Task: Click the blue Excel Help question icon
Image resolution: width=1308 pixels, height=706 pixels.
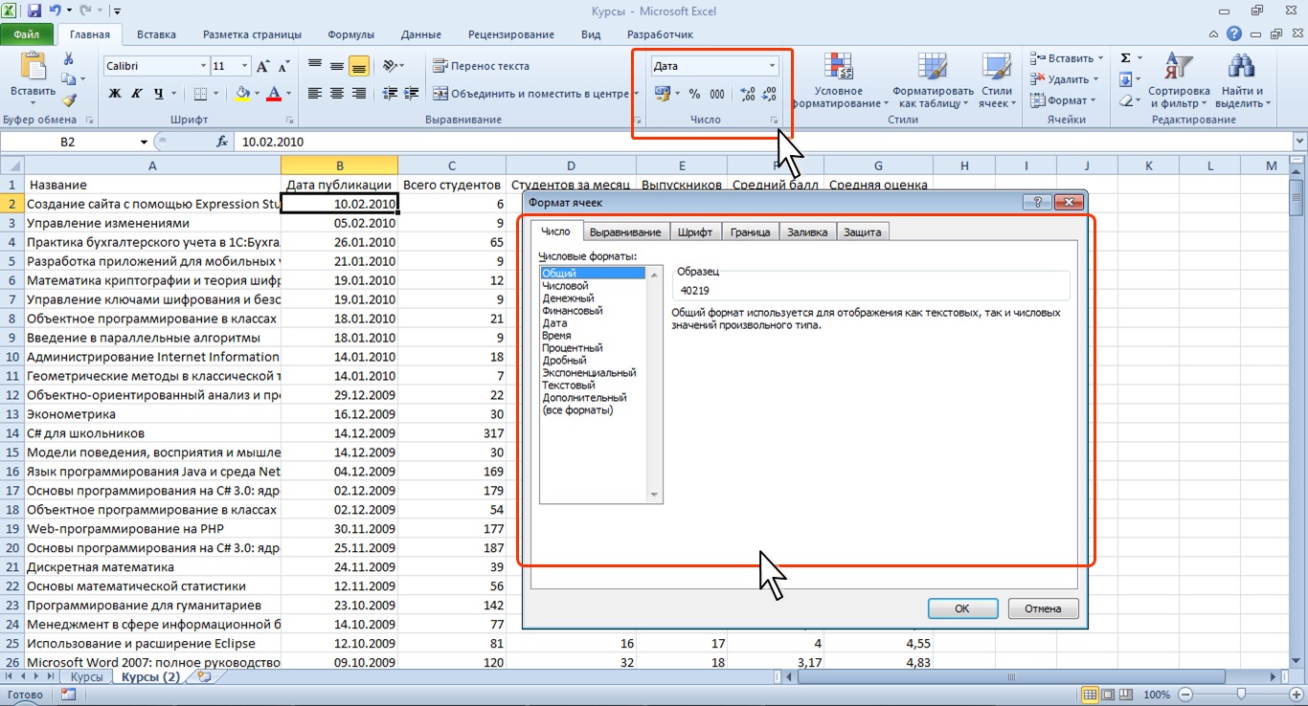Action: pos(1236,34)
